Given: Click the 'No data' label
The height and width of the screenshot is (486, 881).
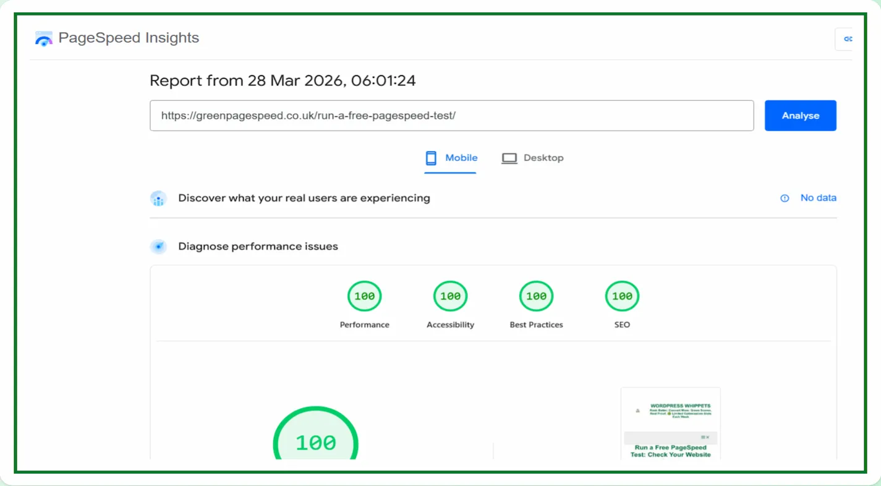Looking at the screenshot, I should [x=818, y=198].
